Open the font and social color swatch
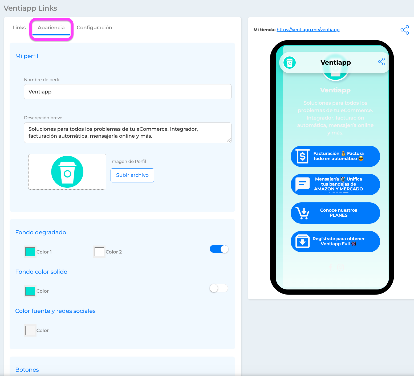The image size is (414, 376). 30,330
